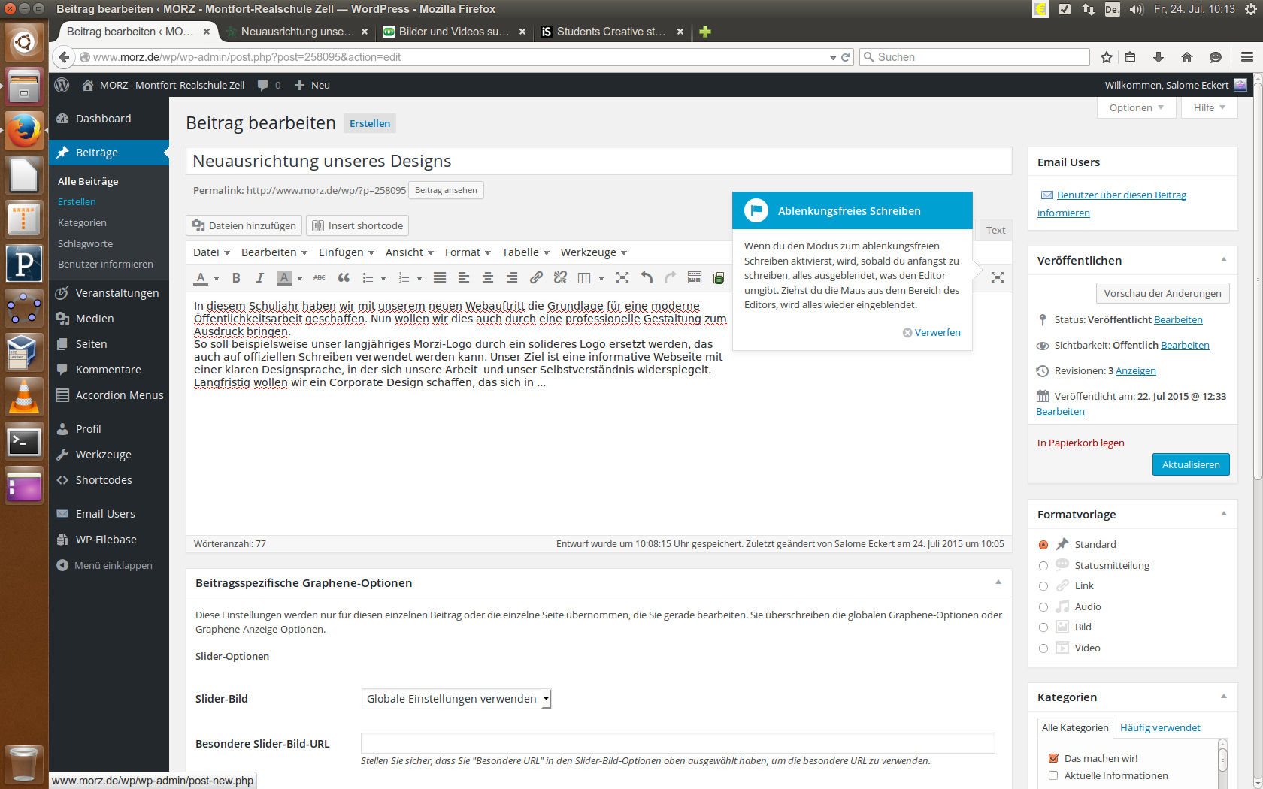This screenshot has height=789, width=1263.
Task: Open the Format menu in editor
Action: [468, 252]
